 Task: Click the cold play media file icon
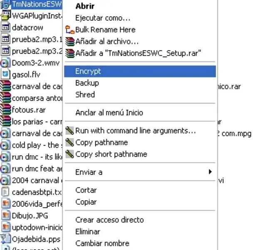point(5,145)
